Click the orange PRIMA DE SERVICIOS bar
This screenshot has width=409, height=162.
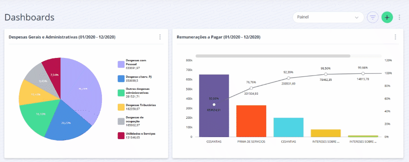coord(251,121)
